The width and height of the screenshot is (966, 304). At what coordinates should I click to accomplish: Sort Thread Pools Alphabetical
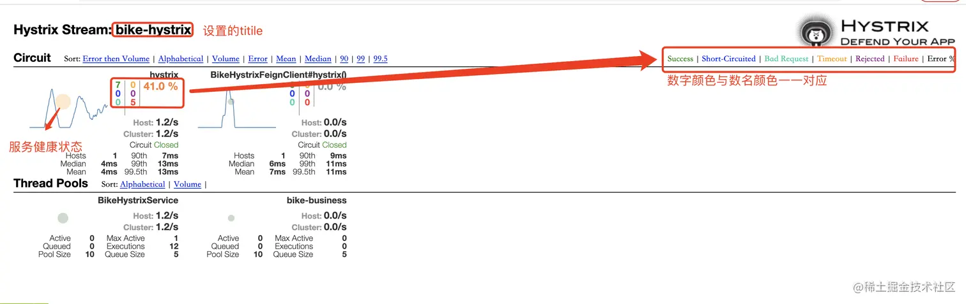[x=142, y=184]
